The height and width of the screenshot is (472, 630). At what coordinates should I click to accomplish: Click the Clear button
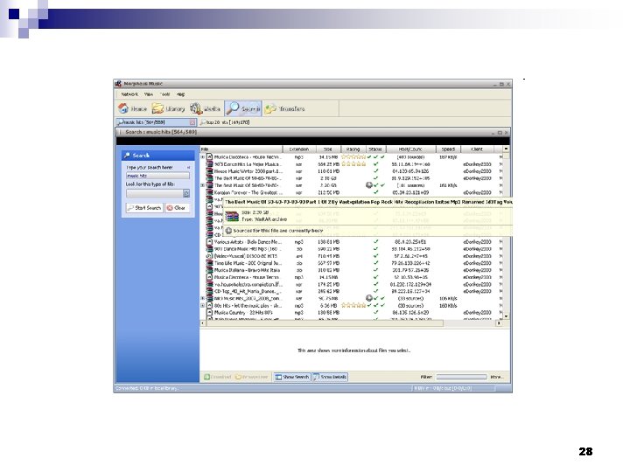click(x=177, y=208)
